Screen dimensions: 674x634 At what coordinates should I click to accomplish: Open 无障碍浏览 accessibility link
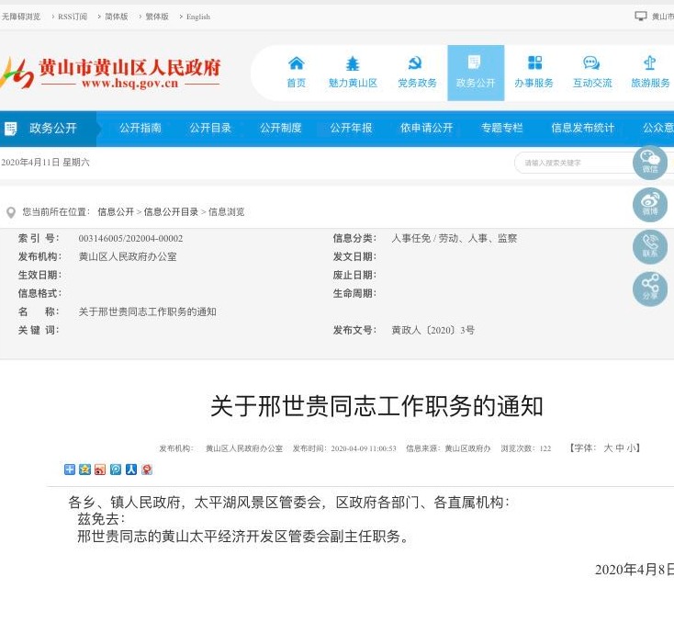(20, 17)
